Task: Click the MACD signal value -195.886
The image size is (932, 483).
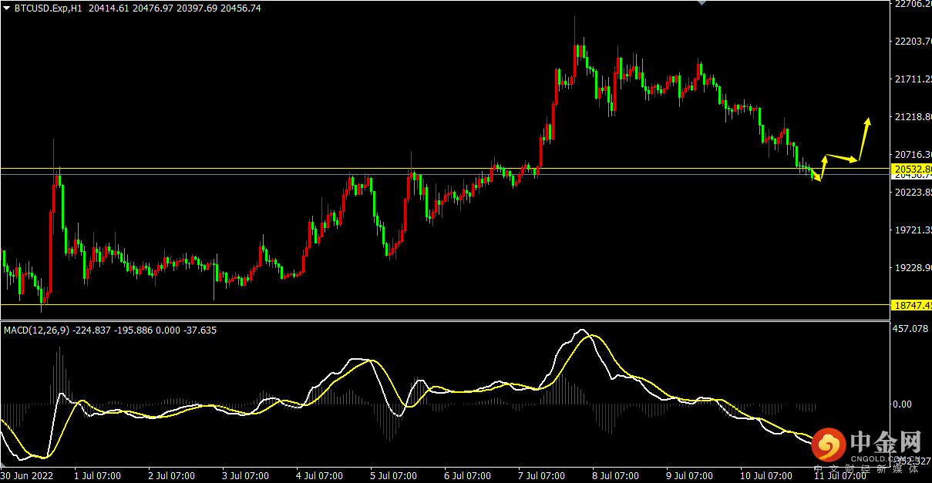Action: [x=132, y=330]
